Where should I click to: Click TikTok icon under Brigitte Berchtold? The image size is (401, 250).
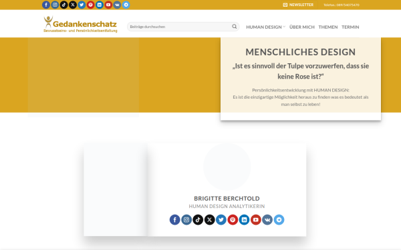coord(198,219)
